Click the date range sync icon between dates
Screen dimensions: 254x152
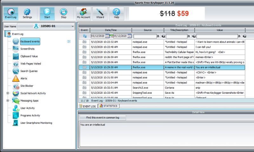(111, 36)
